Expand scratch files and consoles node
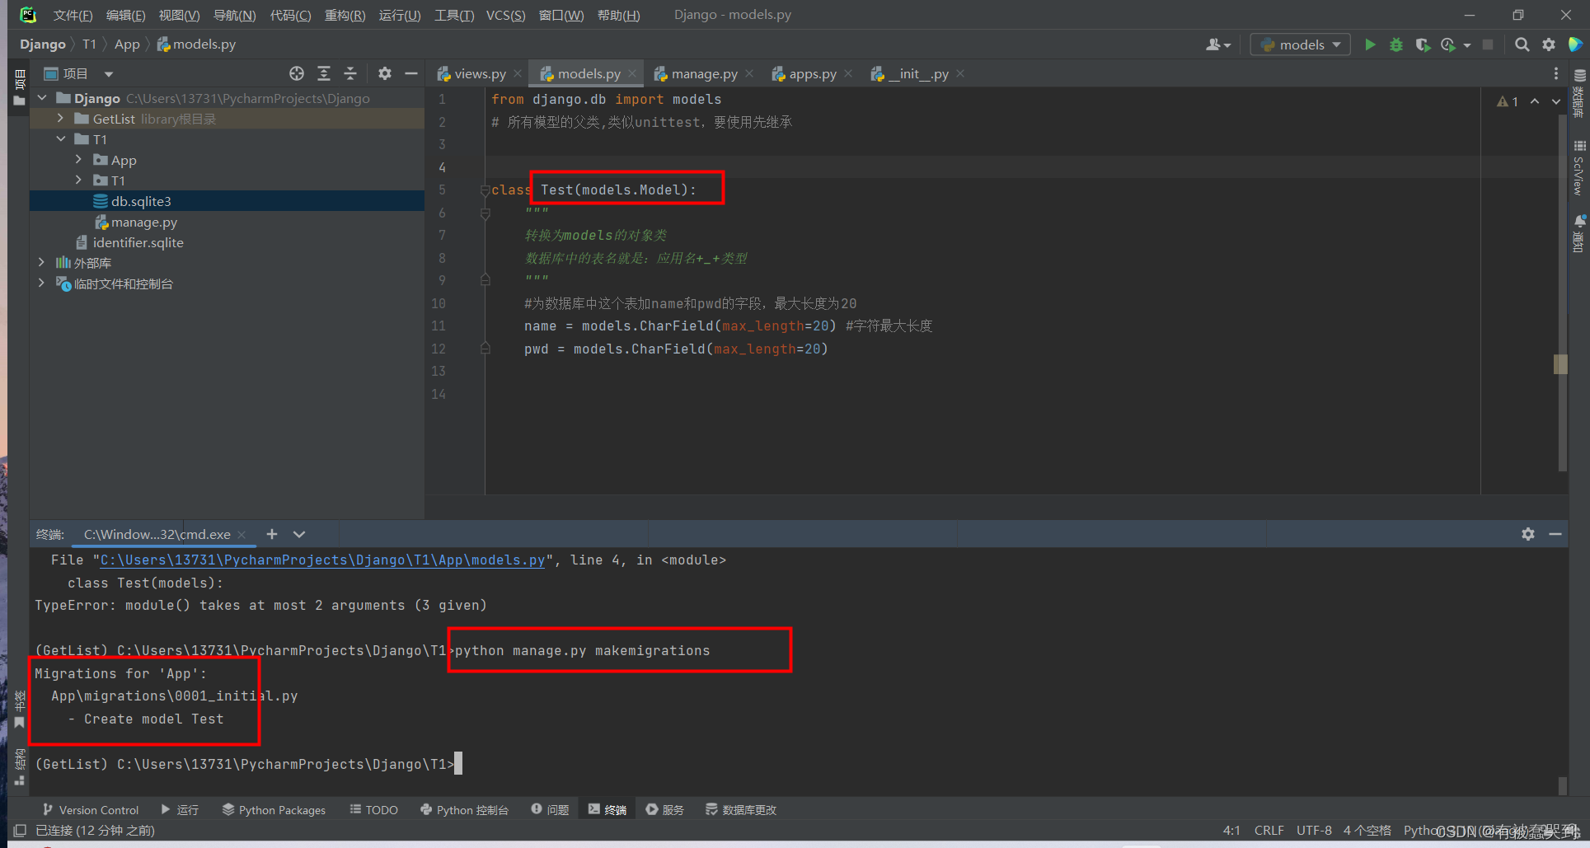 42,283
